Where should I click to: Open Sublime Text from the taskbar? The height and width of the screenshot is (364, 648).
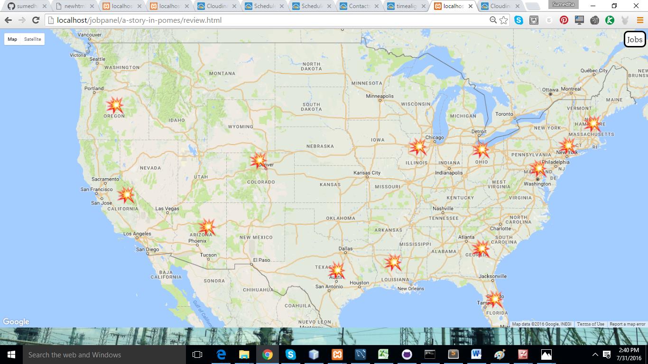(453, 355)
